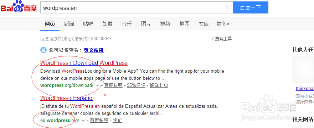This screenshot has width=314, height=128.
Task: Open WordPress › Download WordPress result
Action: click(84, 63)
